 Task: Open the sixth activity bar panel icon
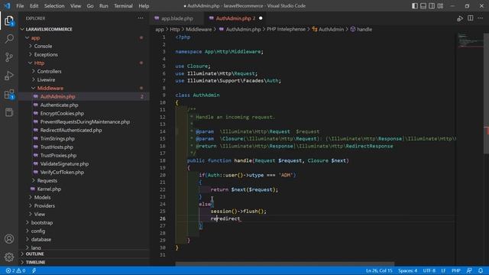click(9, 112)
